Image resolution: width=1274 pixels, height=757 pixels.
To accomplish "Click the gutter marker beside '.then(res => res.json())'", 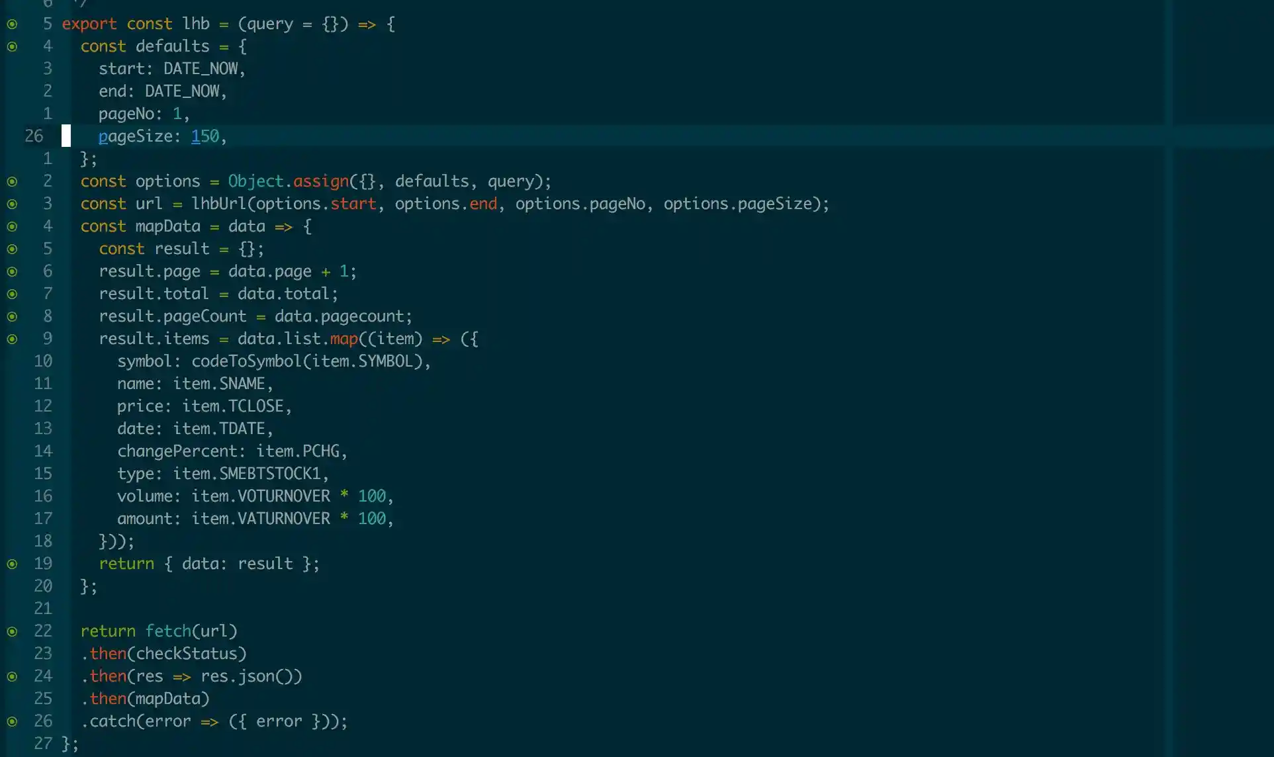I will [x=12, y=677].
